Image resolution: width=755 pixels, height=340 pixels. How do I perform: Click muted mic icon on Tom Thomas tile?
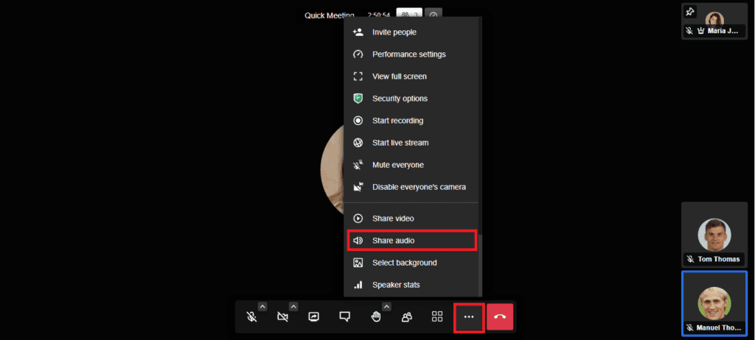click(x=690, y=259)
